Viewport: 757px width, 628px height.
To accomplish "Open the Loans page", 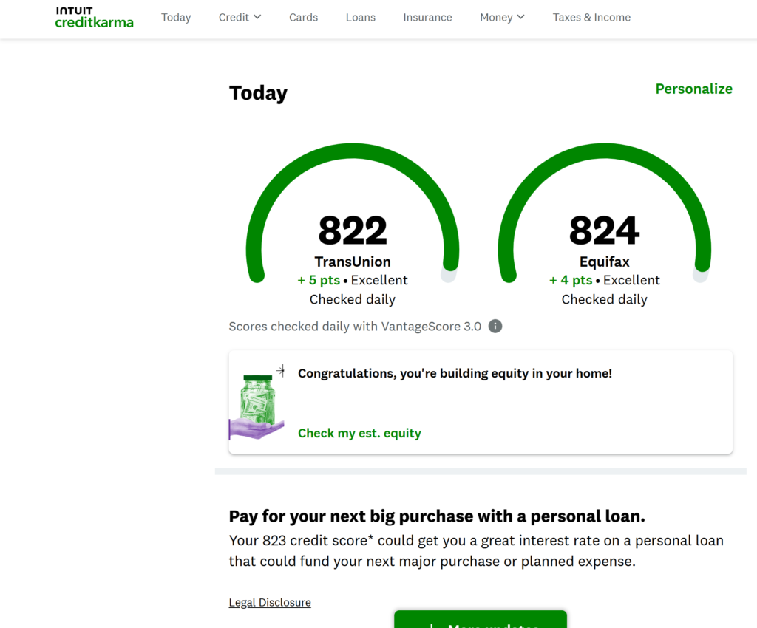I will click(360, 18).
